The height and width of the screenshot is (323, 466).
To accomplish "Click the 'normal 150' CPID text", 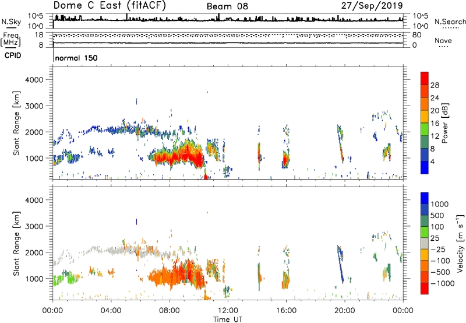I will [x=76, y=58].
